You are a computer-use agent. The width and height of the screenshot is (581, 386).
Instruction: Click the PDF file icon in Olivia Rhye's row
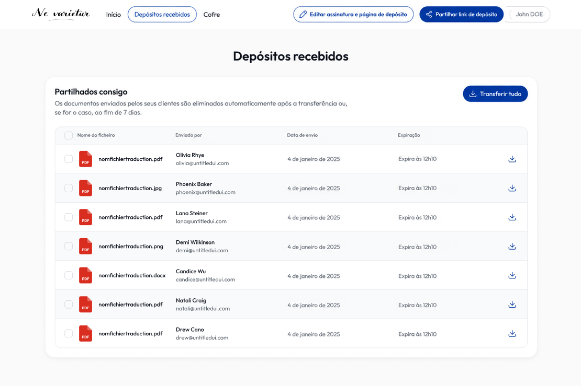click(x=86, y=159)
